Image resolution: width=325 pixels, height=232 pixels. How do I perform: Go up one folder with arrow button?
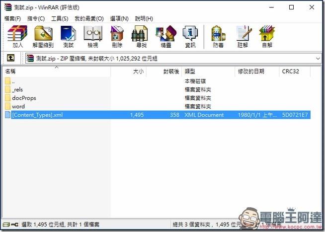(x=10, y=58)
